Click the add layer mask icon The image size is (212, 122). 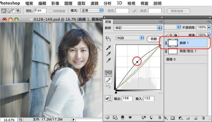pos(172,118)
